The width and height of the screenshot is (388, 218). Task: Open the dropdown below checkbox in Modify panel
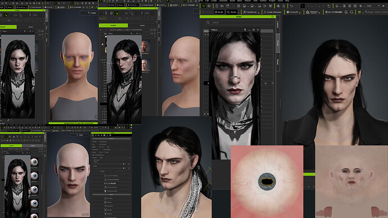click(x=115, y=158)
